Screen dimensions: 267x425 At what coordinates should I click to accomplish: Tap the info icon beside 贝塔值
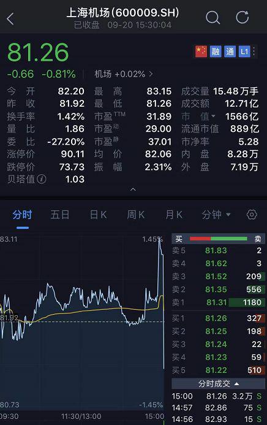coord(42,179)
